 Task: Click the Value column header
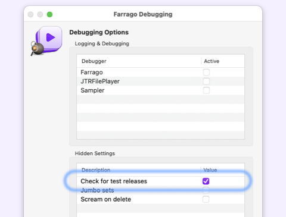click(223, 170)
